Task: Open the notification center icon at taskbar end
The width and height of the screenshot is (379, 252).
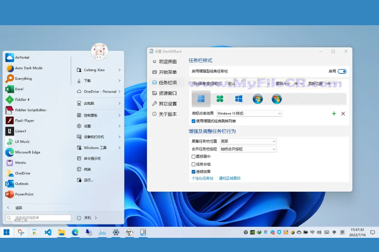Action: pos(373,232)
